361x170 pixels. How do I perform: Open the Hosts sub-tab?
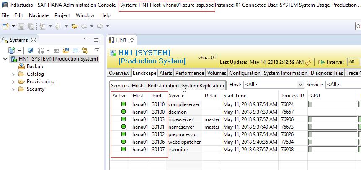pos(138,86)
